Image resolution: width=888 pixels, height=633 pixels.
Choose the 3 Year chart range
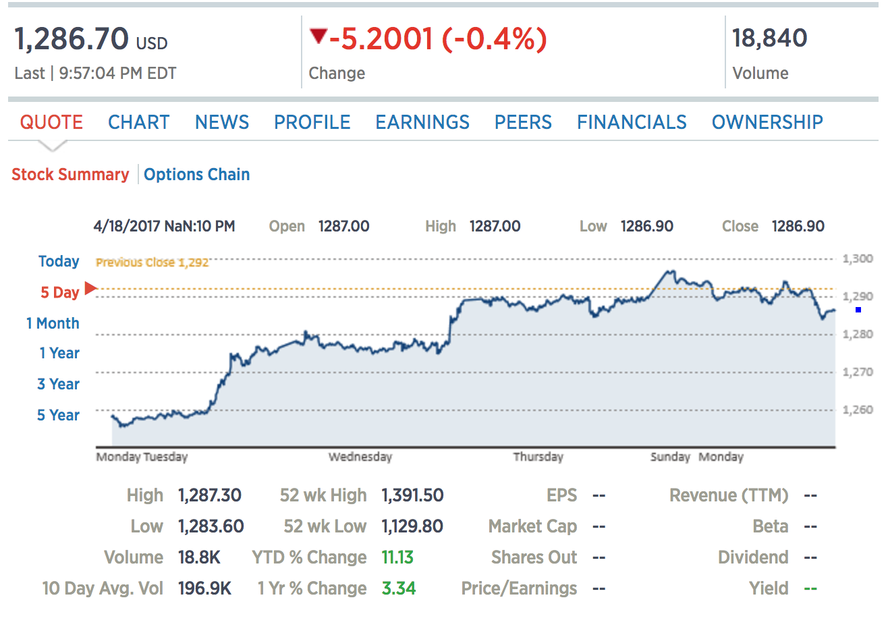pos(58,384)
